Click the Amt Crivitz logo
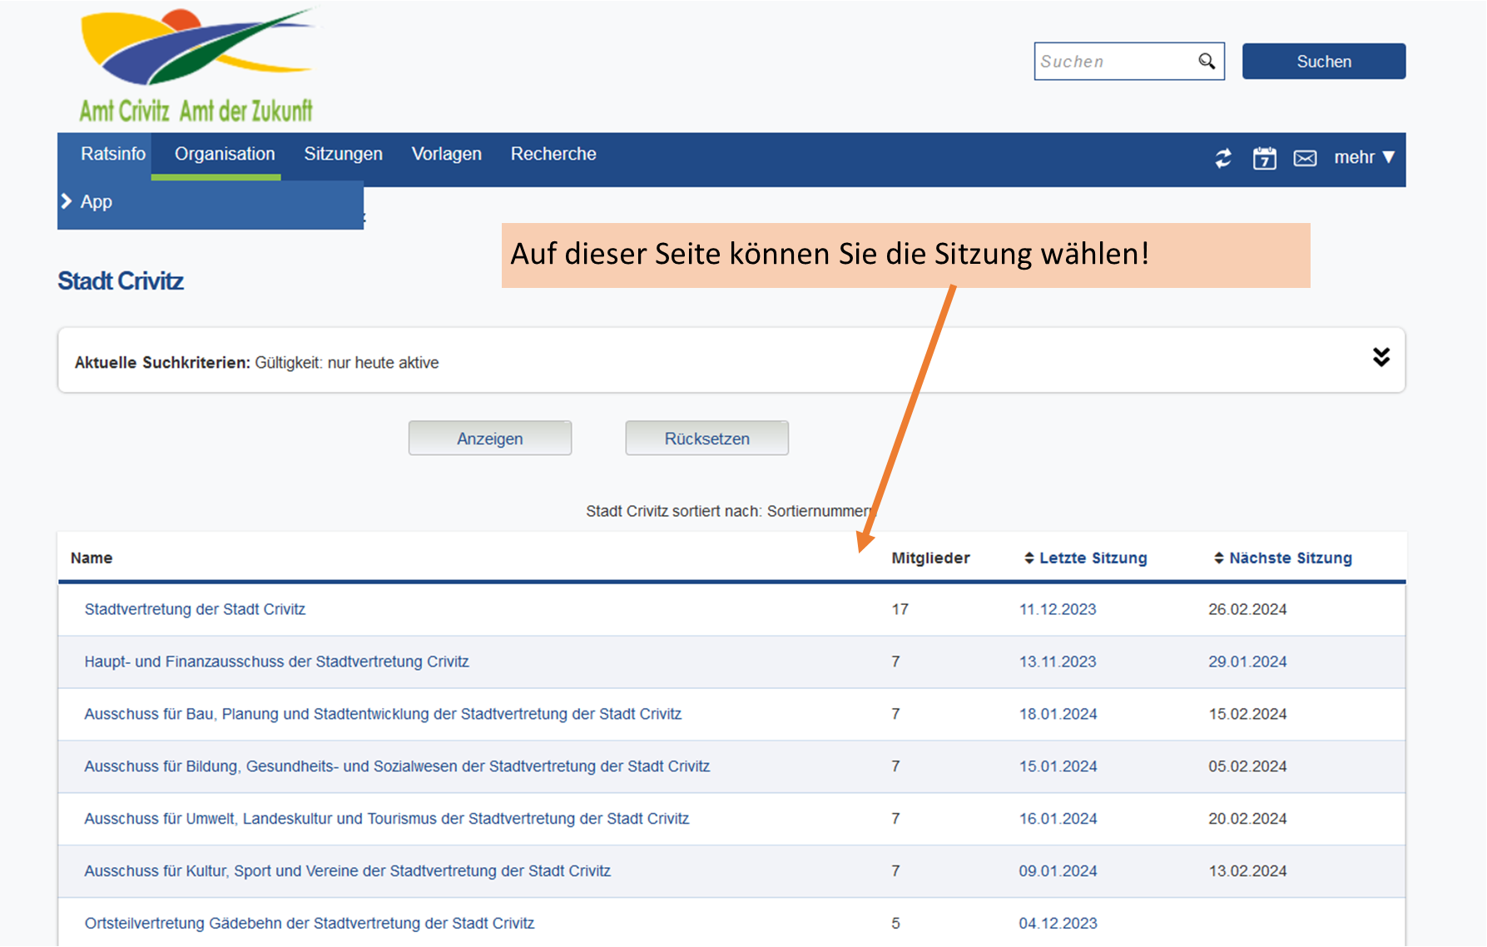Image resolution: width=1487 pixels, height=947 pixels. (196, 67)
